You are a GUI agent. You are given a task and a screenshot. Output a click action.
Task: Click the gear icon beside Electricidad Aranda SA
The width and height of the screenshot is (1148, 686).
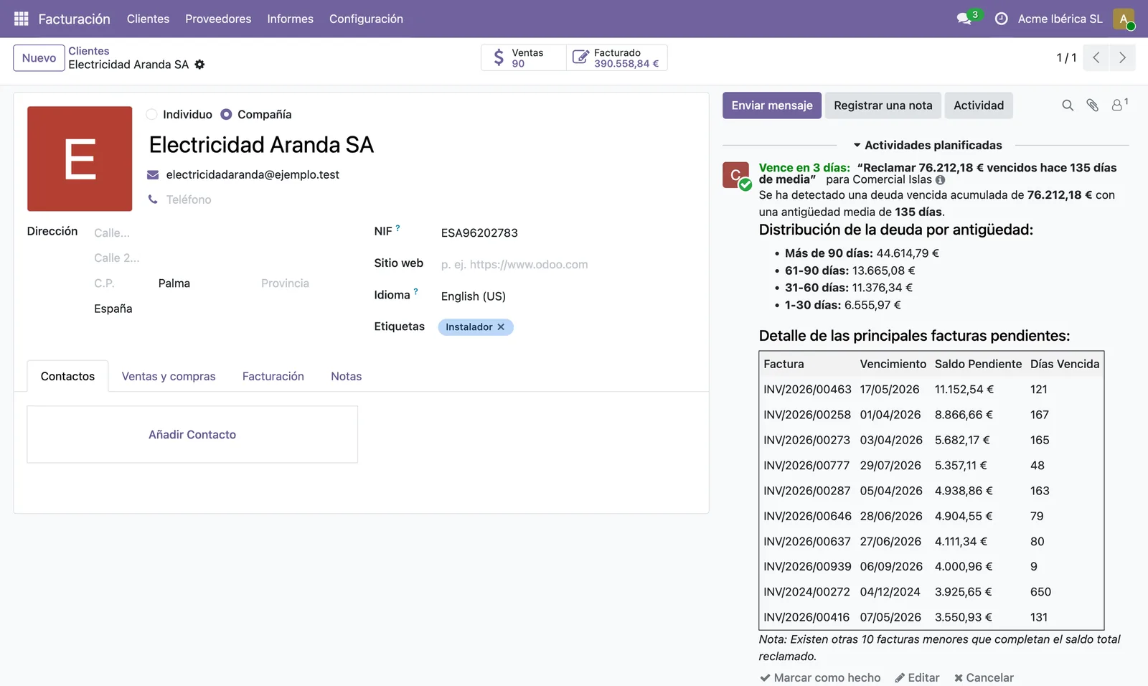click(x=199, y=65)
